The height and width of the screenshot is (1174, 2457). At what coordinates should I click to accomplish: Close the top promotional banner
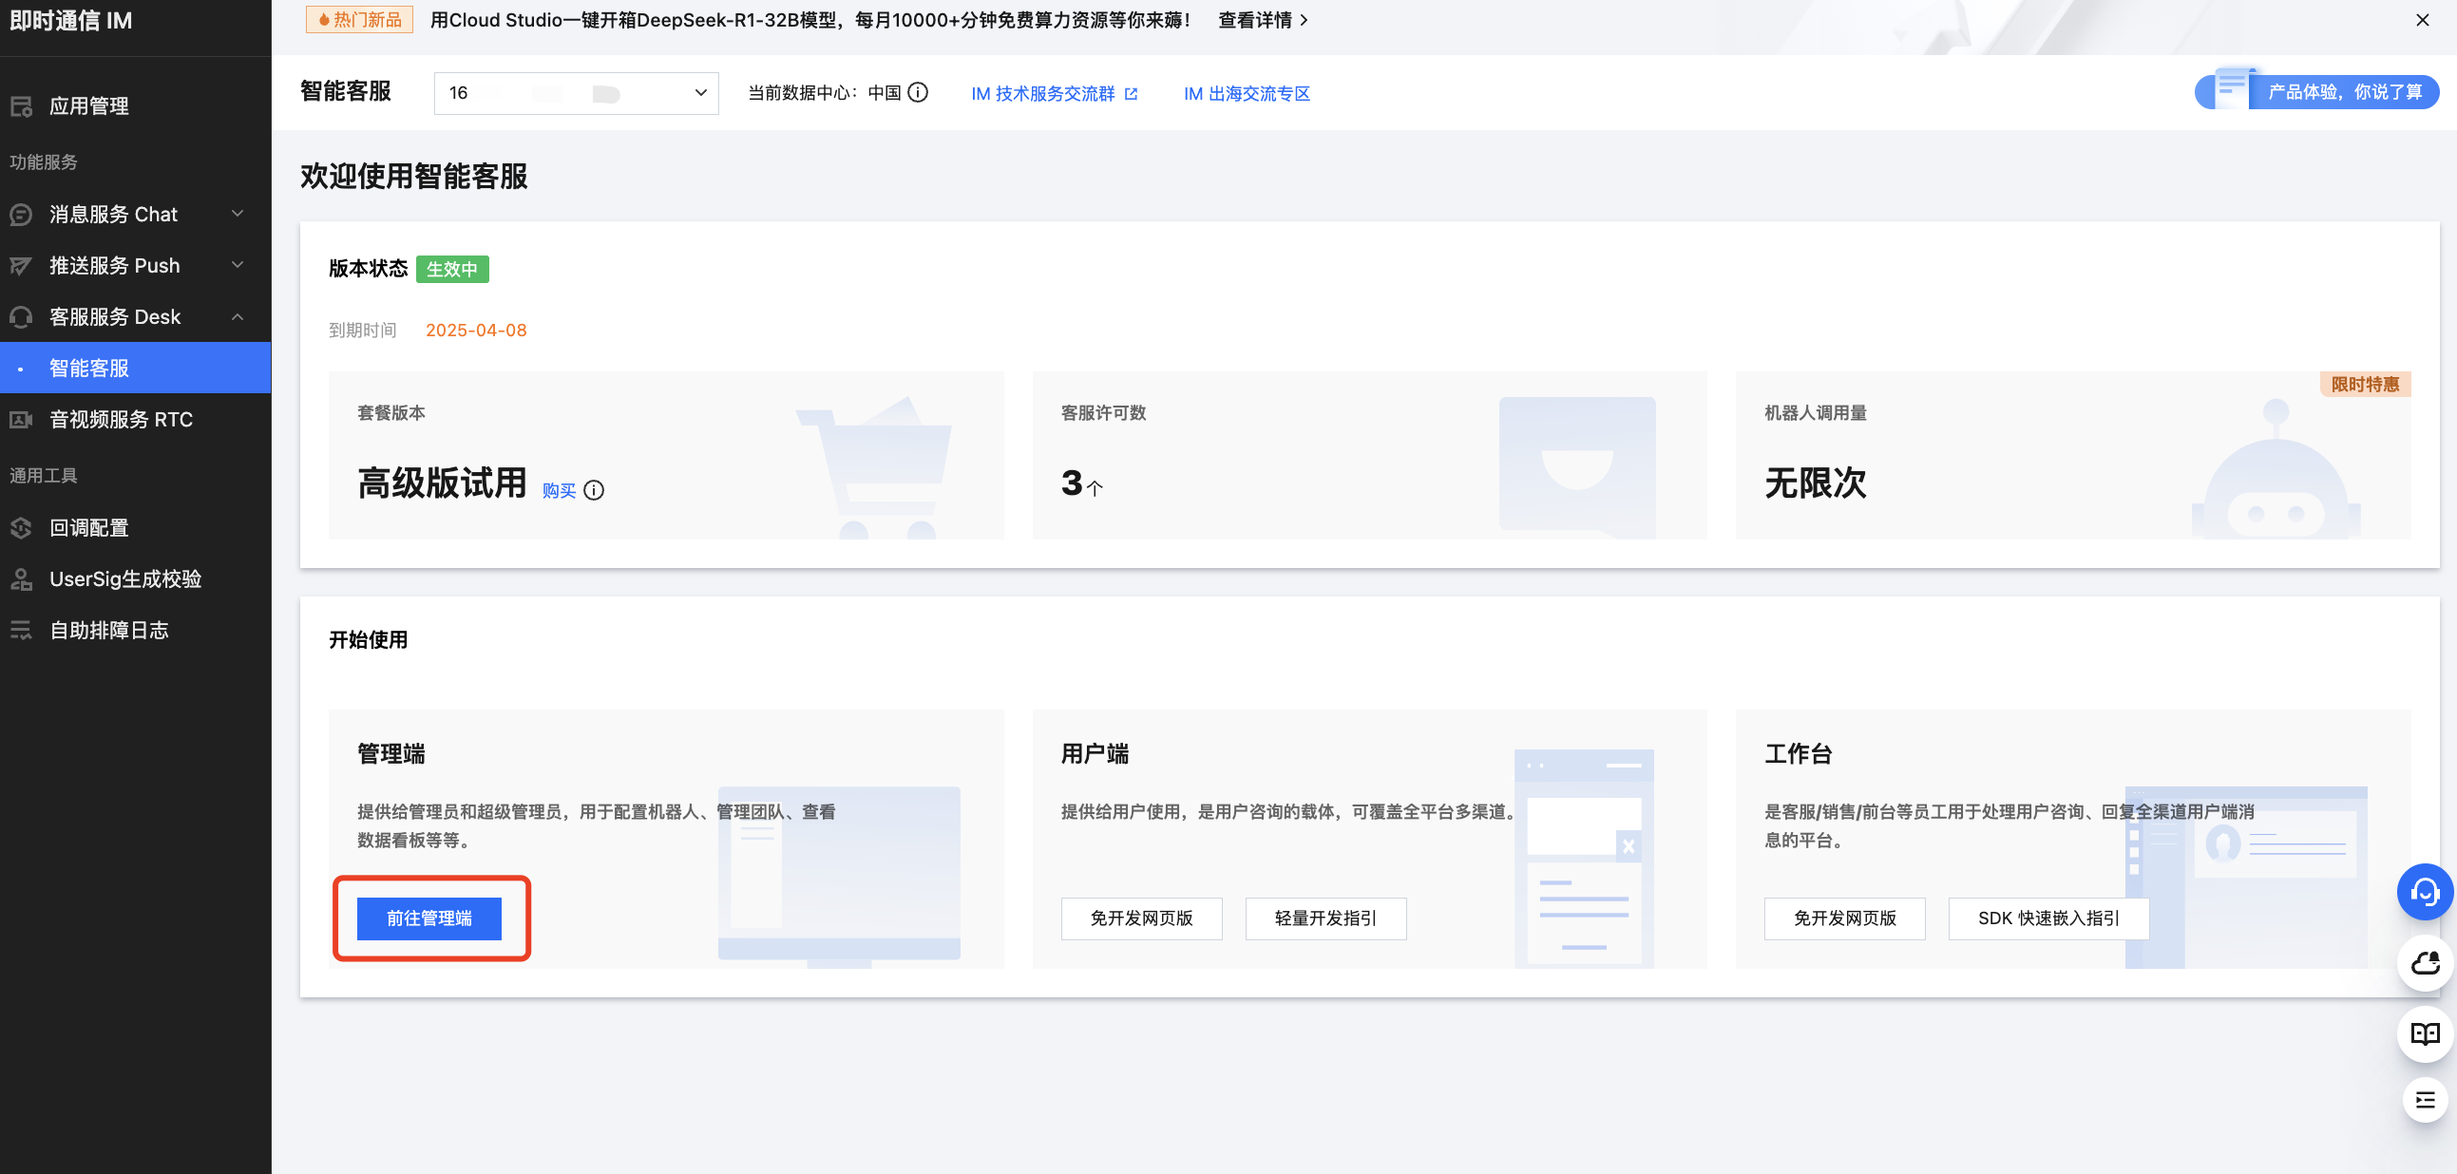tap(2422, 20)
